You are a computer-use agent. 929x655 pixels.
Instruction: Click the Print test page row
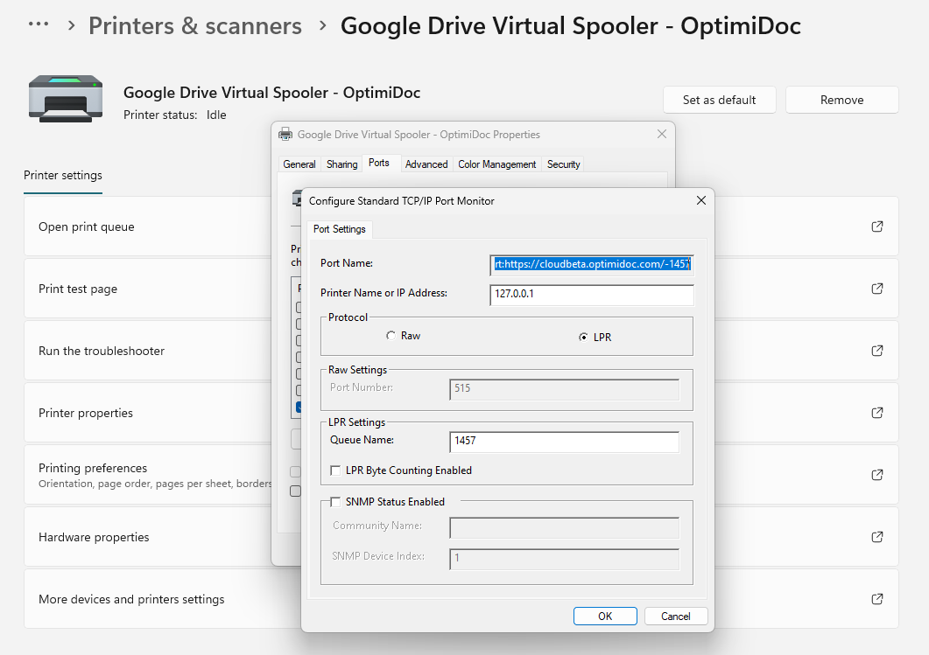click(x=461, y=289)
